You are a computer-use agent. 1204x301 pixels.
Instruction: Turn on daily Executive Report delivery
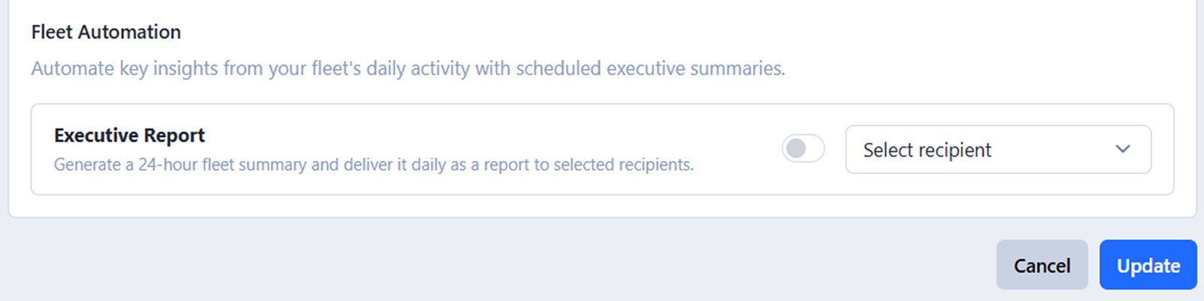tap(803, 149)
